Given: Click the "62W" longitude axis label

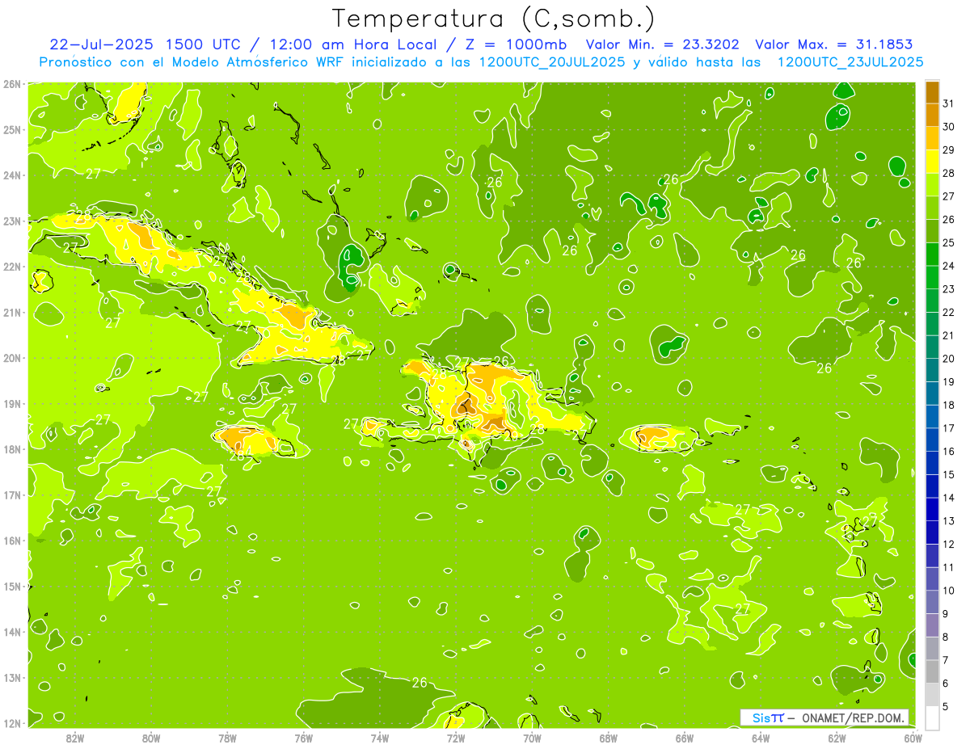Looking at the screenshot, I should pyautogui.click(x=837, y=738).
